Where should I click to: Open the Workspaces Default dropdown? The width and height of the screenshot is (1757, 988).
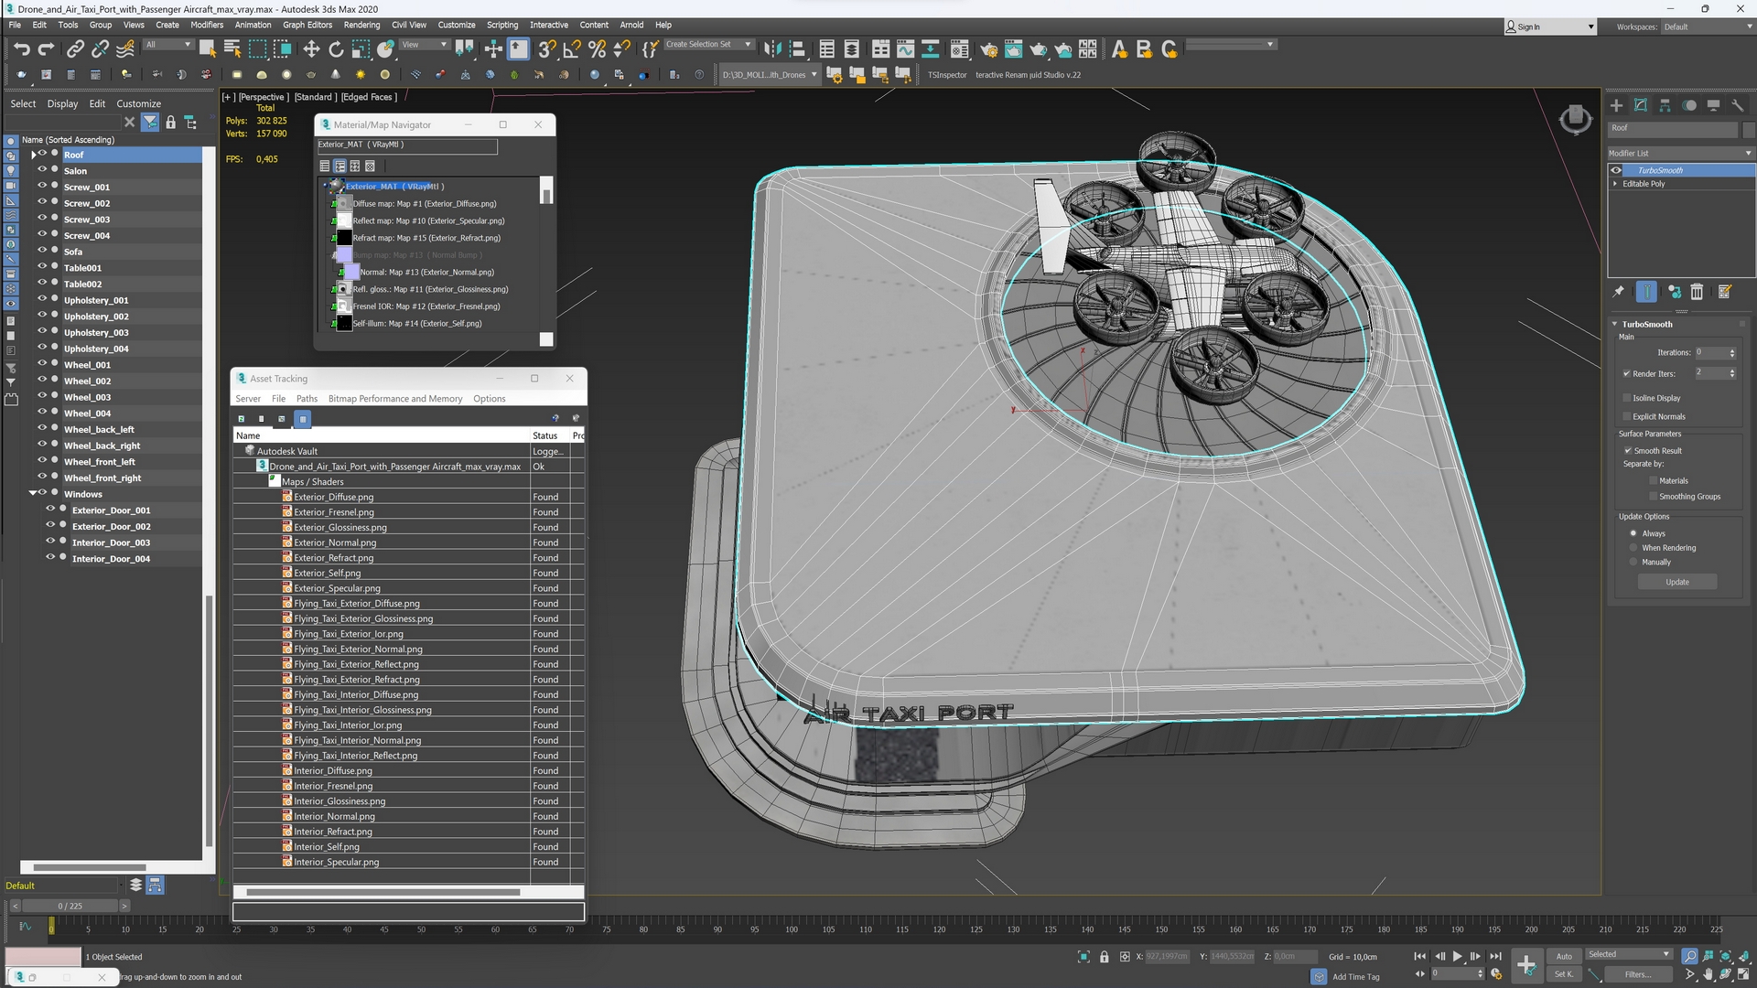pos(1707,27)
